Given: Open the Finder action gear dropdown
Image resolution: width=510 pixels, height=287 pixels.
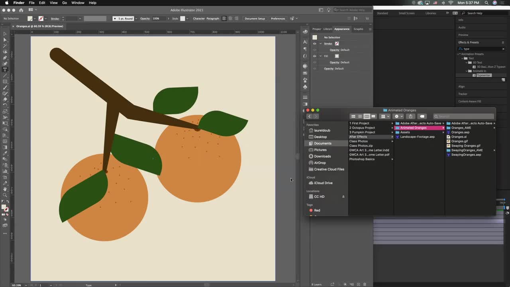Looking at the screenshot, I should point(398,116).
